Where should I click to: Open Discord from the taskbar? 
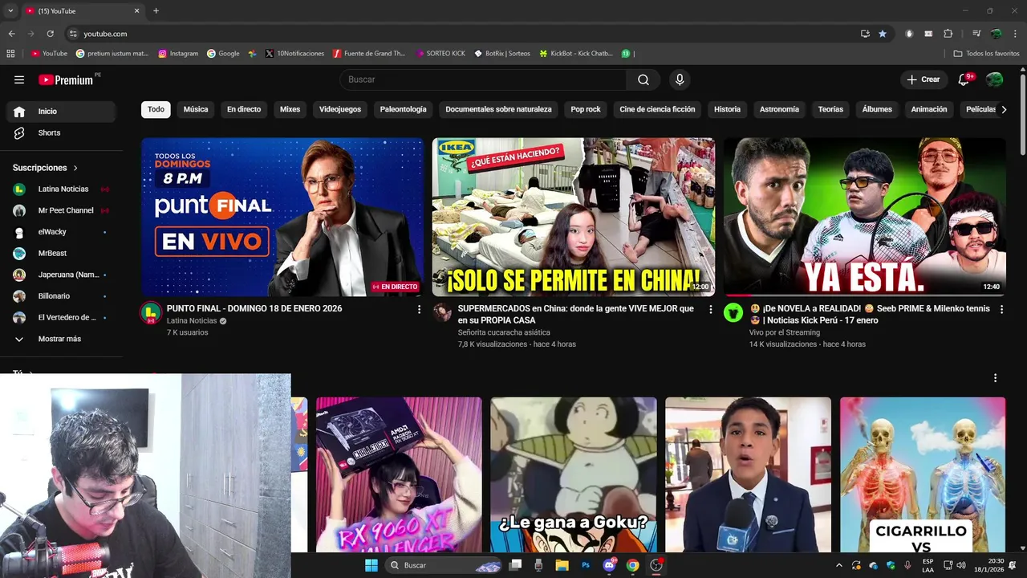[609, 565]
